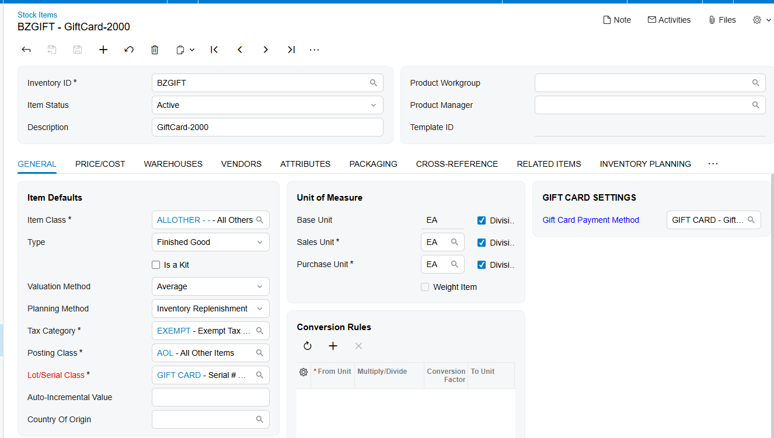Switch to the RELATED ITEMS tab
Screen dimensions: 774x438
[549, 164]
